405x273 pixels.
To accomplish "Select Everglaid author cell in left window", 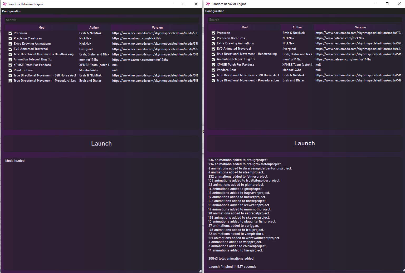I will pos(86,49).
